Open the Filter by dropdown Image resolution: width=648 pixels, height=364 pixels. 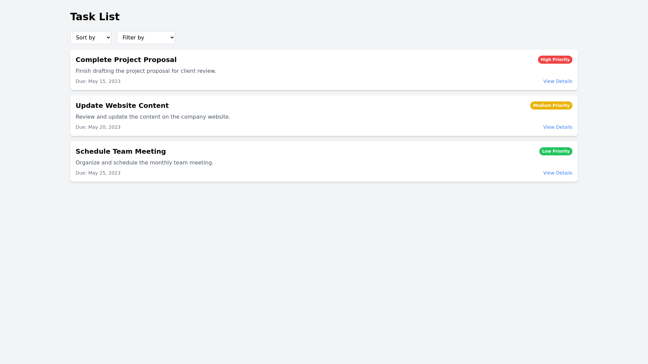point(146,37)
